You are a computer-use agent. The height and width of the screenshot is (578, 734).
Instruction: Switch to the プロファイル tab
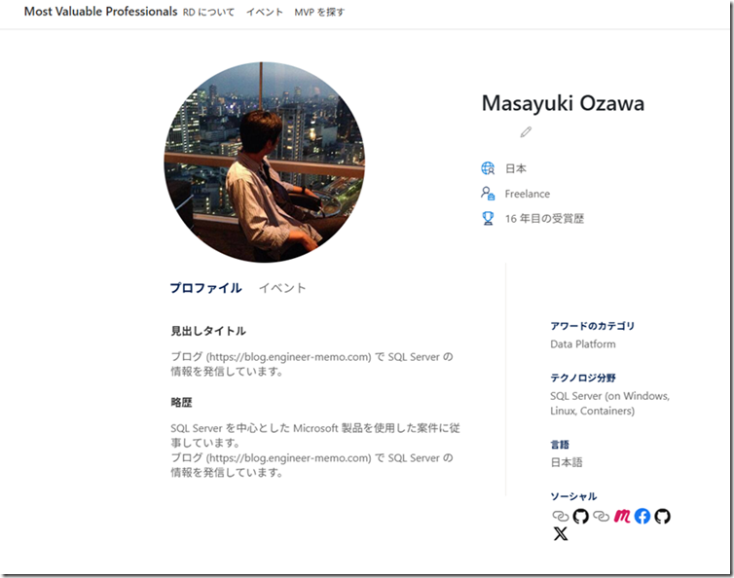coord(205,288)
